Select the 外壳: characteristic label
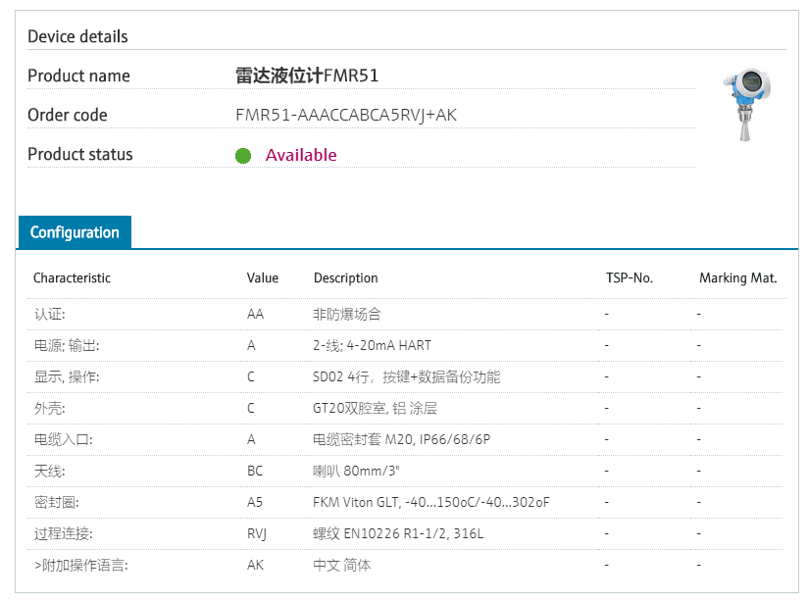Viewport: 808px width, 600px height. pyautogui.click(x=49, y=409)
